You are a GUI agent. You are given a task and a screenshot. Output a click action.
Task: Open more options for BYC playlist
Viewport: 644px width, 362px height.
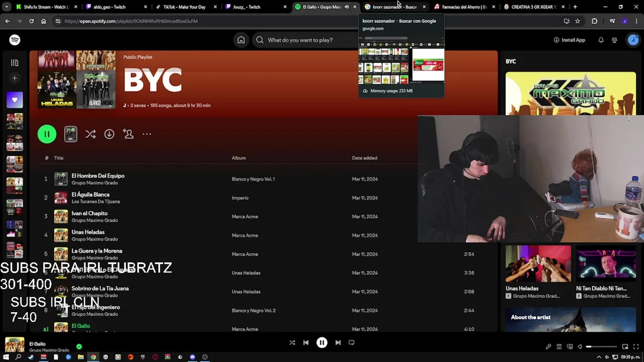coord(146,134)
